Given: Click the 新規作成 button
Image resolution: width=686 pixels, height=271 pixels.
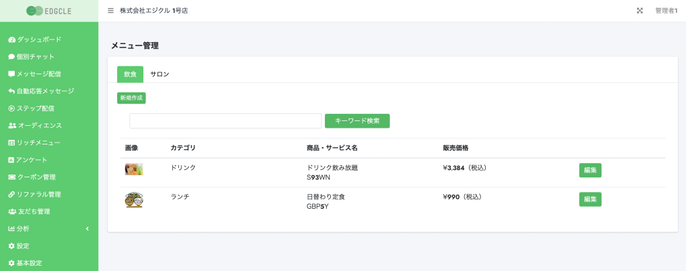Looking at the screenshot, I should (131, 98).
